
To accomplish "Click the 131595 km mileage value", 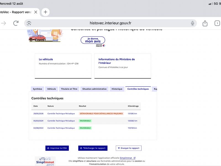I will tap(132, 113).
